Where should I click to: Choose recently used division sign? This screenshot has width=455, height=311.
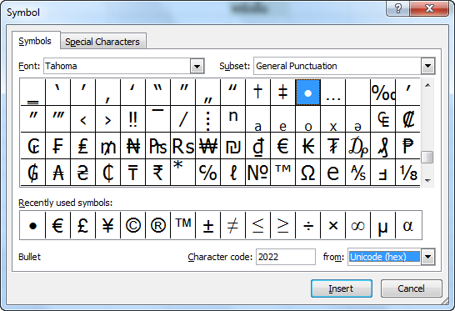(x=307, y=225)
